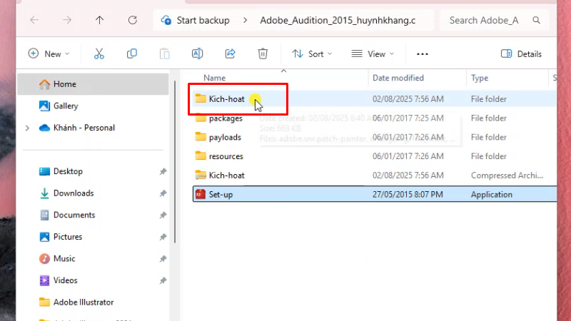Open Gallery in the sidebar
This screenshot has height=321, width=571.
66,106
